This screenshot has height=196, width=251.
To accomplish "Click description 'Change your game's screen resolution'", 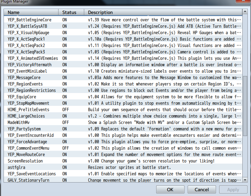I will (151, 161).
